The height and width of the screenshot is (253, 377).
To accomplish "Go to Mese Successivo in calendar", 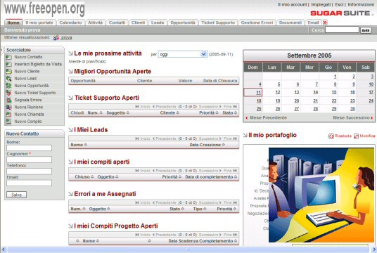I will [x=352, y=118].
